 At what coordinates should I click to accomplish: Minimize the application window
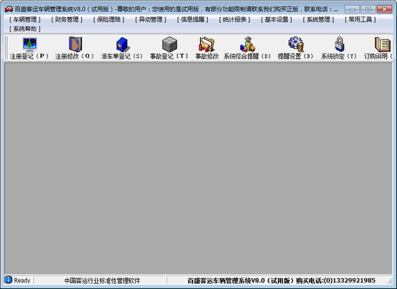(x=352, y=9)
